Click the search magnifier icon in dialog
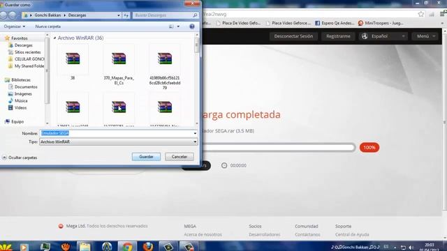The width and height of the screenshot is (447, 251). pyautogui.click(x=195, y=15)
